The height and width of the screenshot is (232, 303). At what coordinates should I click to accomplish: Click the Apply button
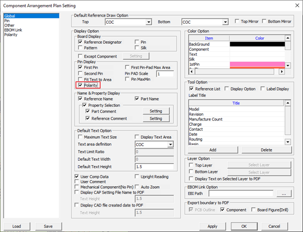(x=212, y=226)
